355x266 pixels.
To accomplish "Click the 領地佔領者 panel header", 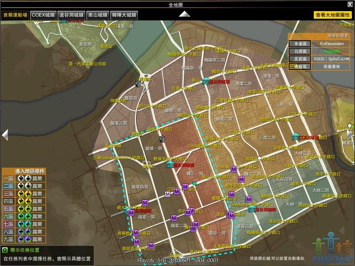I will (x=338, y=36).
